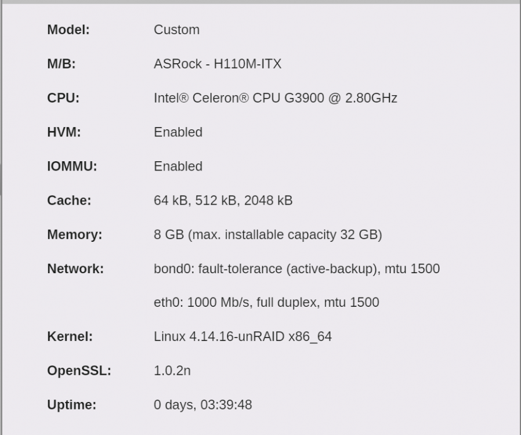Select the Custom model value
The height and width of the screenshot is (435, 521).
pos(177,30)
